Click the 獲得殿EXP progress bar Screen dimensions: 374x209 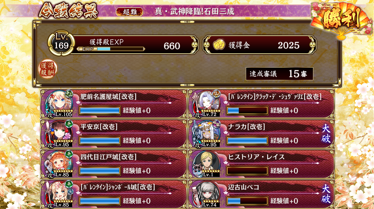click(x=111, y=49)
